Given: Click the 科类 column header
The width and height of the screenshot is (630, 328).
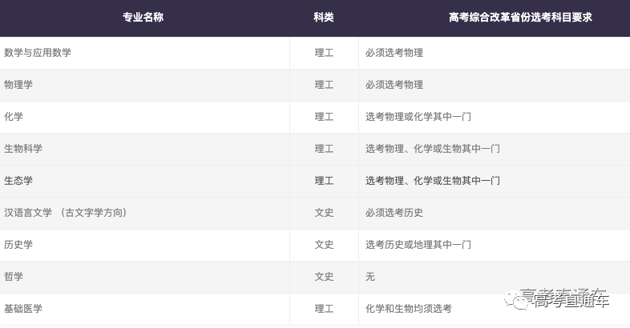Looking at the screenshot, I should coord(324,18).
